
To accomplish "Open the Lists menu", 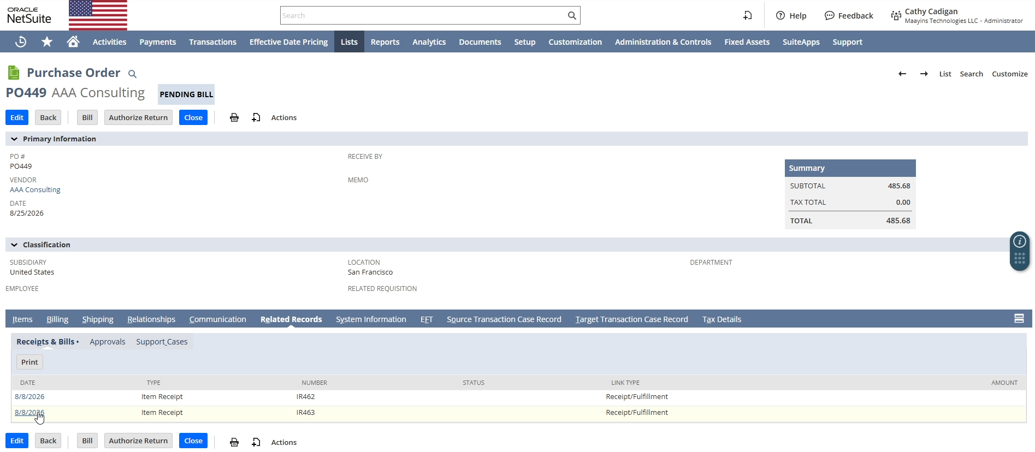I will click(x=349, y=41).
